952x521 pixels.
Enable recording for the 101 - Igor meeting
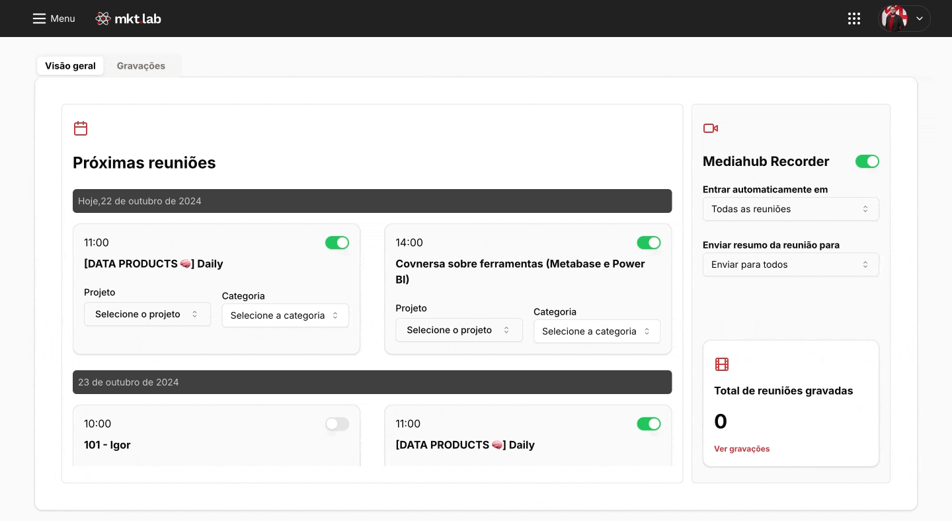[x=337, y=424]
